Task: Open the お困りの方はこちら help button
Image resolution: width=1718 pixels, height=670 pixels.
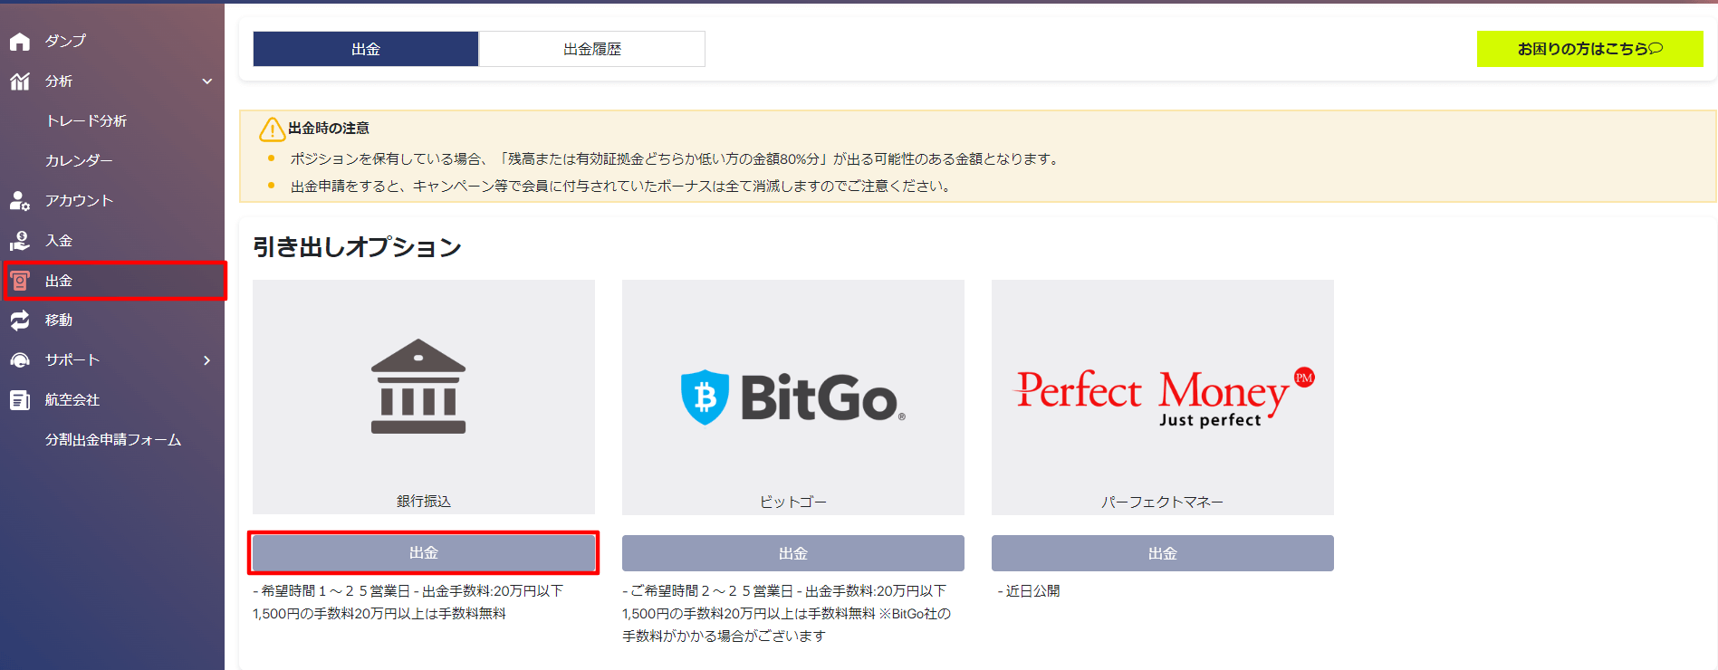Action: (x=1589, y=49)
